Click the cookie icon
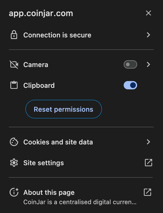The height and width of the screenshot is (213, 163). pyautogui.click(x=14, y=142)
